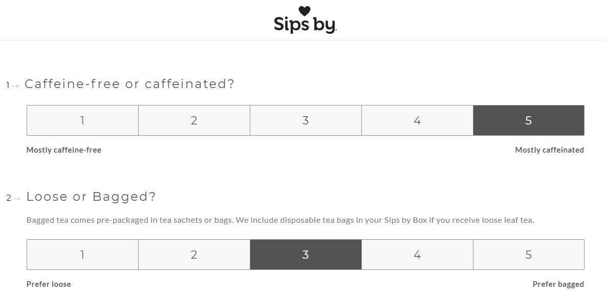Click the Loose or Bagged heading
This screenshot has height=294, width=605.
click(91, 197)
